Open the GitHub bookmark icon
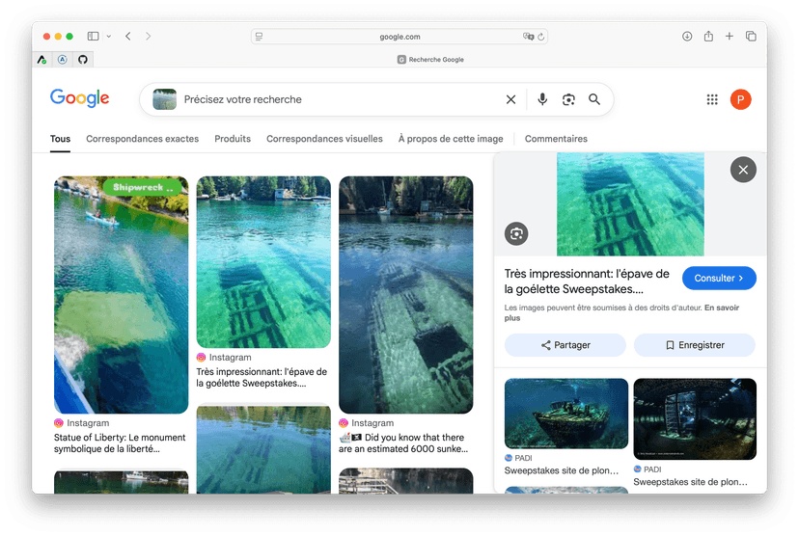The image size is (799, 536). pyautogui.click(x=83, y=59)
